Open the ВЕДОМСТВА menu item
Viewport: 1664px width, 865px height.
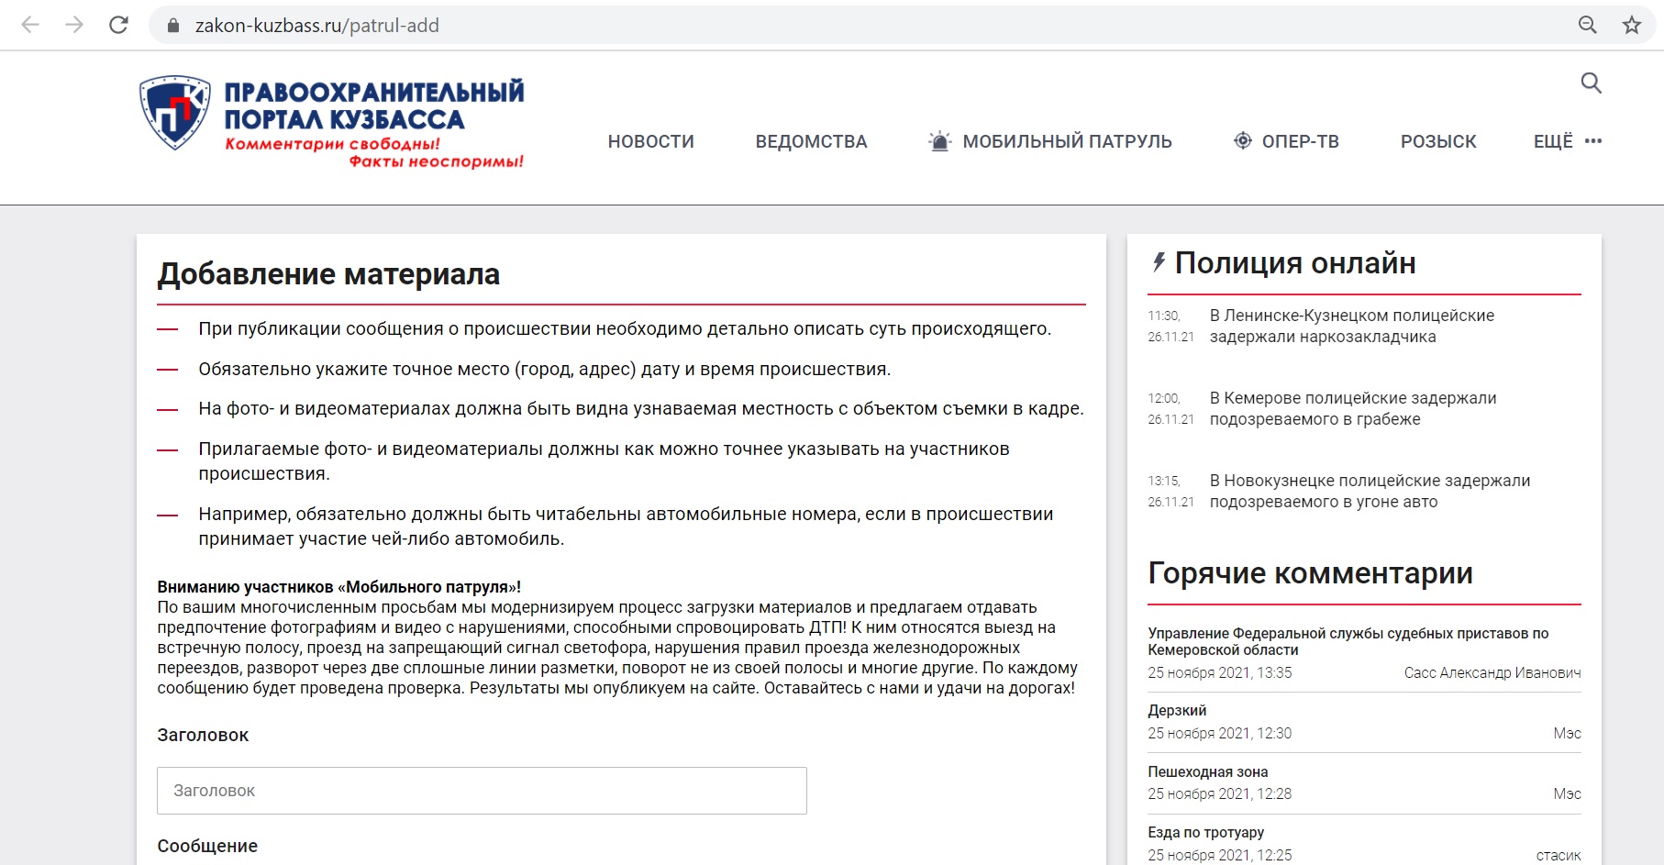(811, 141)
